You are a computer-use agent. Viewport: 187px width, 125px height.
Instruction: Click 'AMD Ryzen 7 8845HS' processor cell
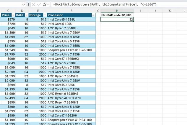coord(71,76)
